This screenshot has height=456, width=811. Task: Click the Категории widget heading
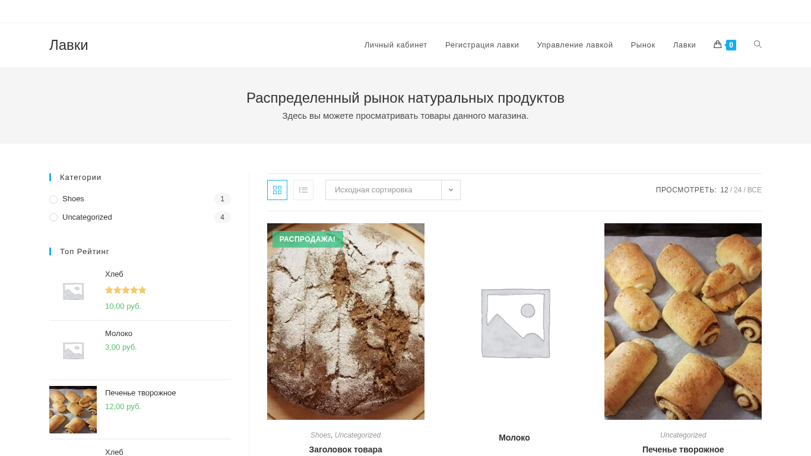click(x=81, y=178)
